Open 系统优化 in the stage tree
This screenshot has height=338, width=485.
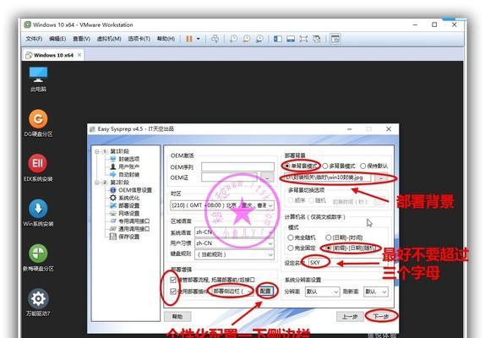point(128,198)
